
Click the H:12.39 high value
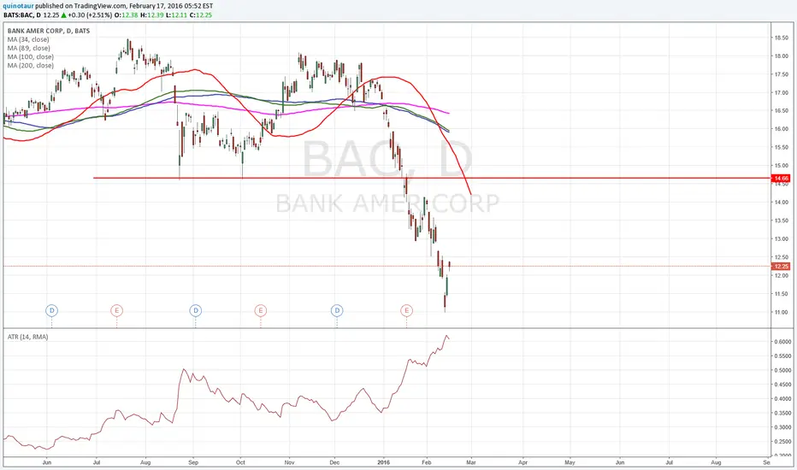pos(151,15)
